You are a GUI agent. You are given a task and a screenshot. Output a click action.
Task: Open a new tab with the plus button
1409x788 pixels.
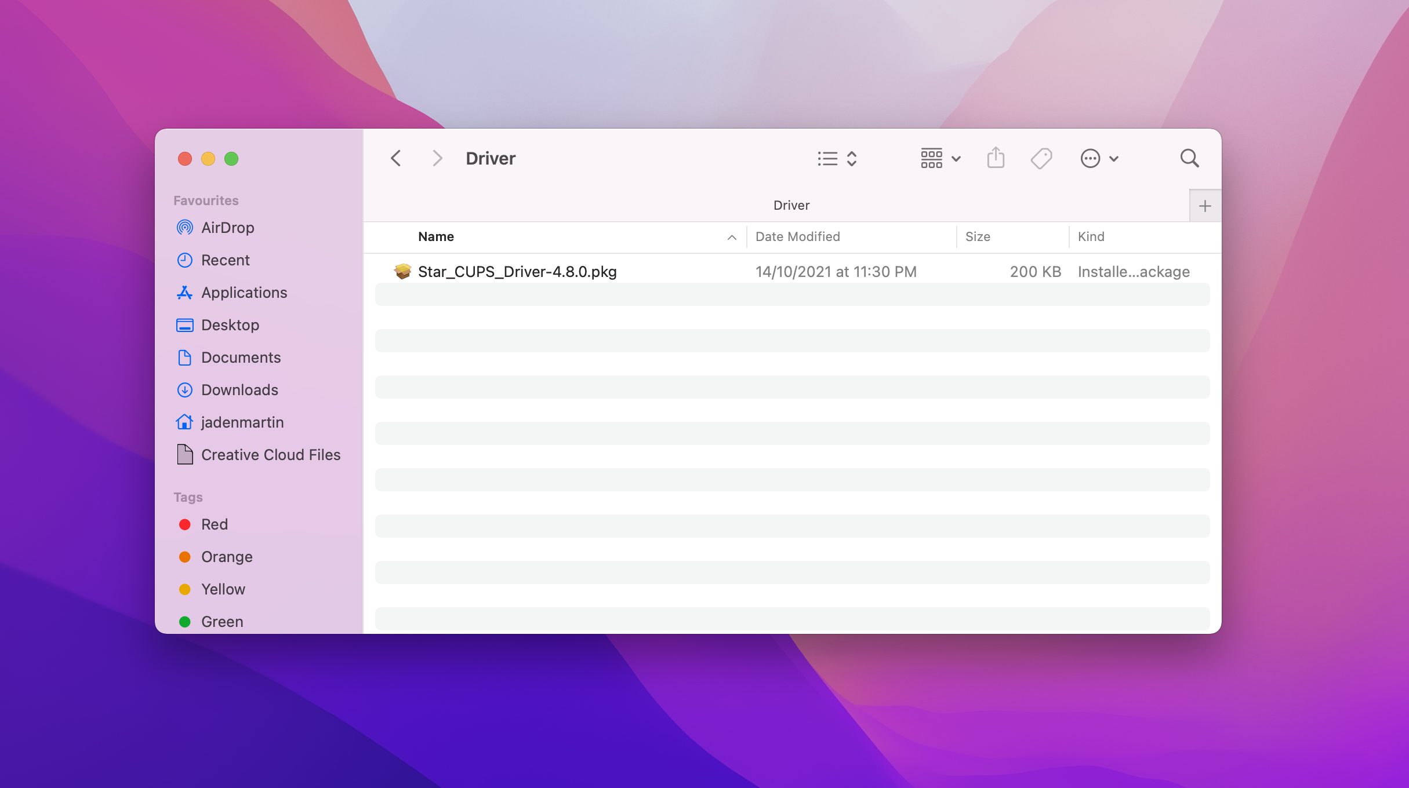1205,205
